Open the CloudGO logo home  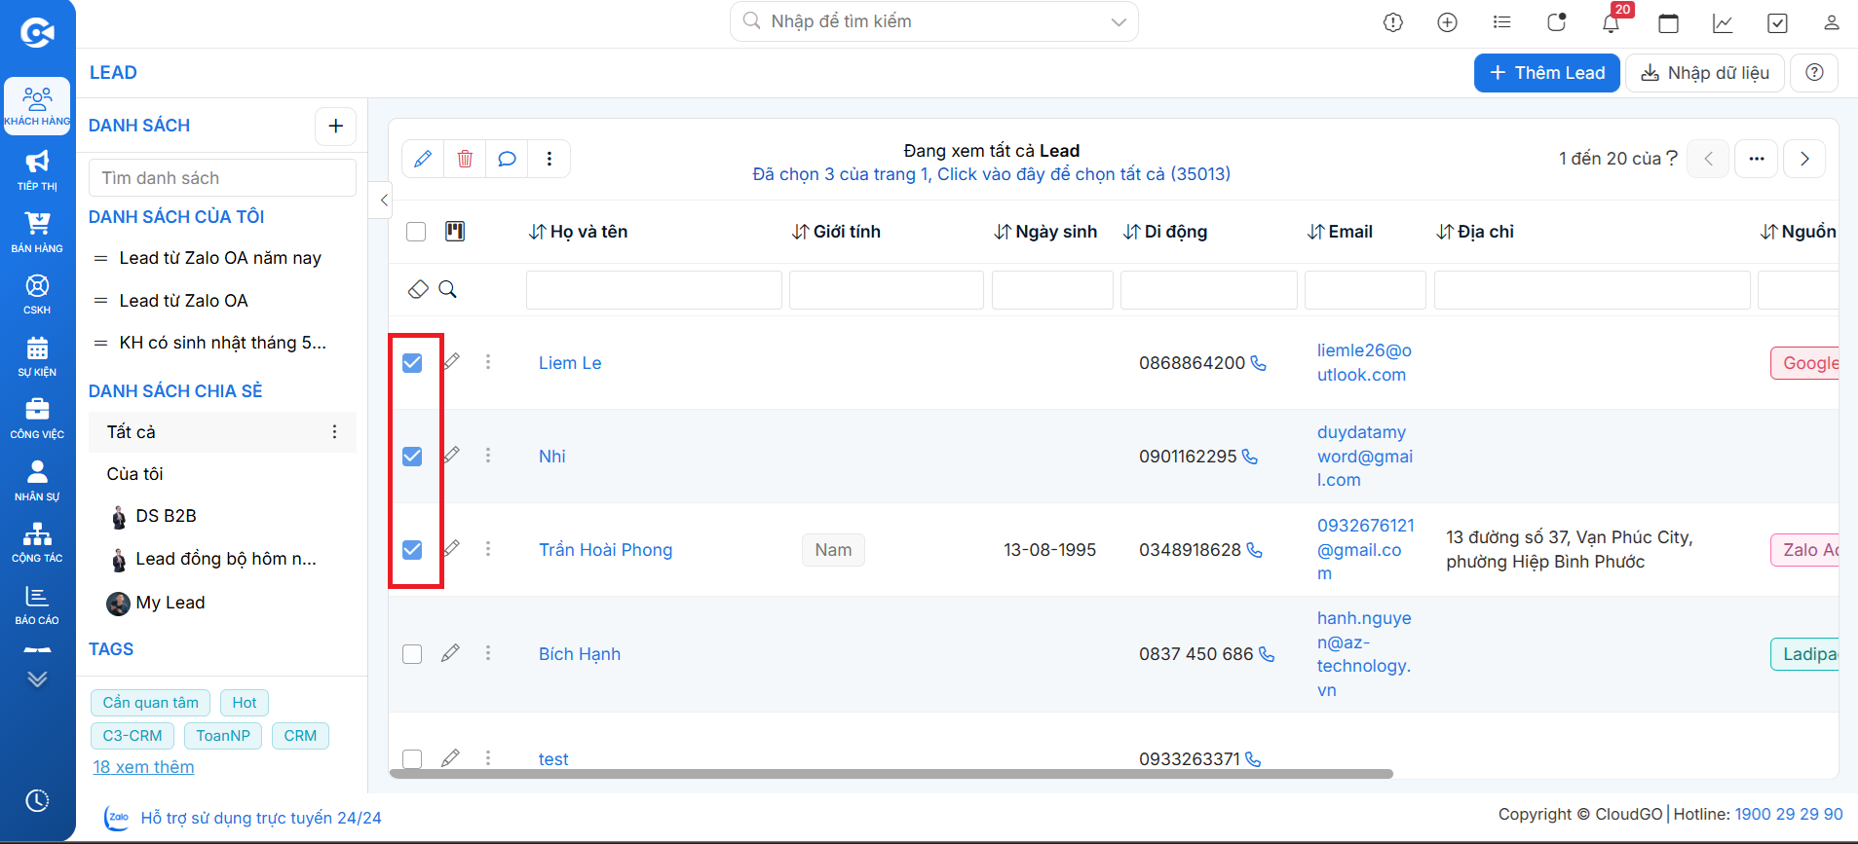(37, 33)
